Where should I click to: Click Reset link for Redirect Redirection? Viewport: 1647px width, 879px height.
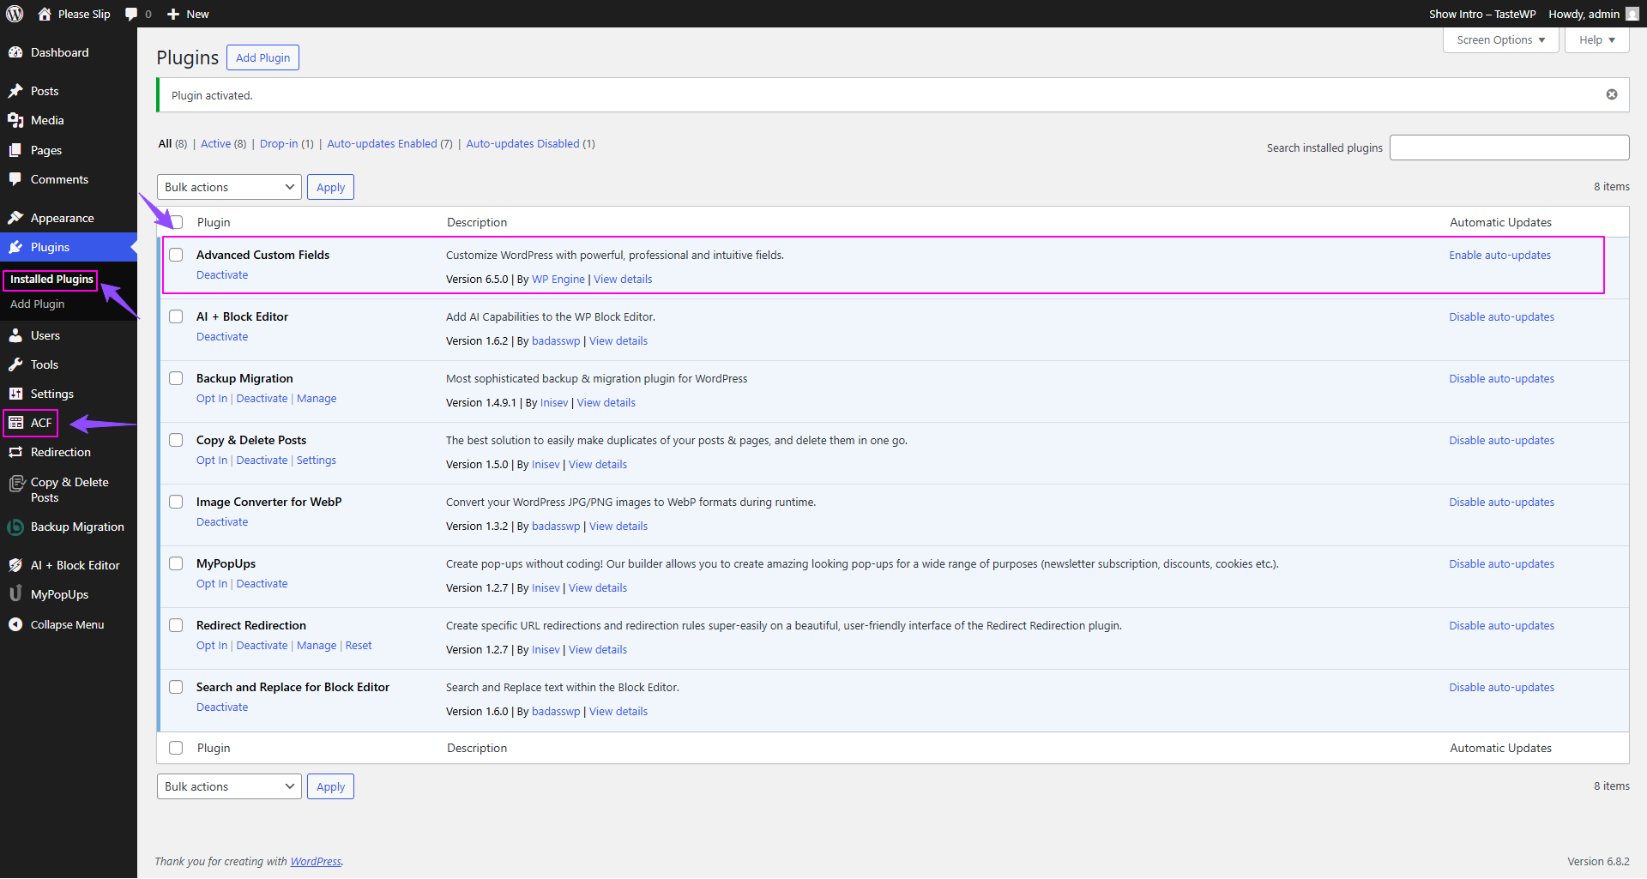pos(359,646)
